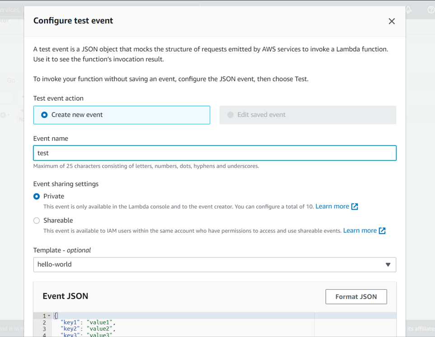
Task: Click the external link icon after the Private Learn more
Action: (x=355, y=206)
